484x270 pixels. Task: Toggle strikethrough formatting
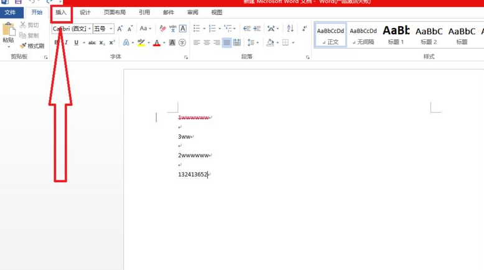click(92, 43)
